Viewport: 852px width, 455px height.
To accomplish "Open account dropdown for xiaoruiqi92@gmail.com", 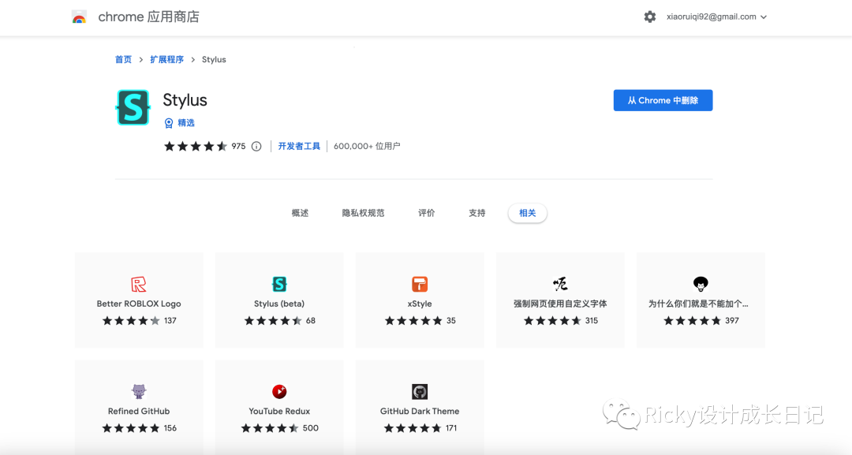I will tap(716, 17).
